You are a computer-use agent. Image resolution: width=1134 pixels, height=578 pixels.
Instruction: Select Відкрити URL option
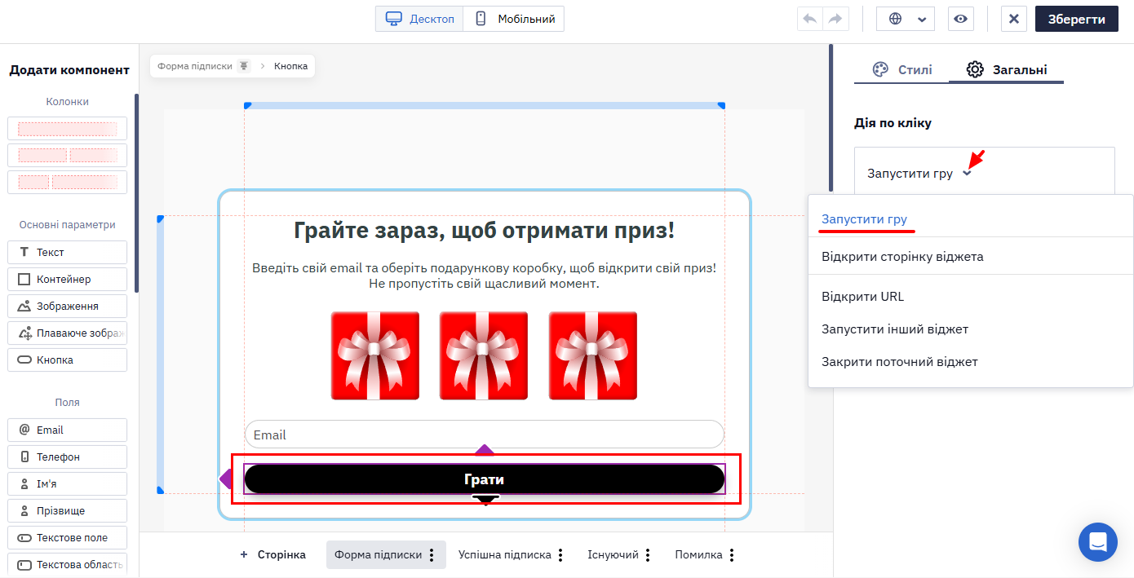862,297
